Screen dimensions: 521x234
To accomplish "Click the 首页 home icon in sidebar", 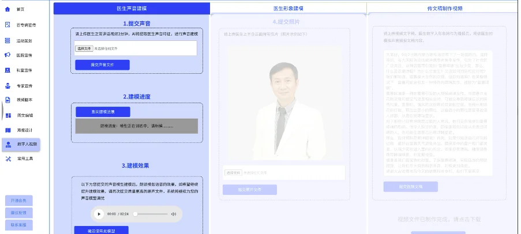I will 8,9.
